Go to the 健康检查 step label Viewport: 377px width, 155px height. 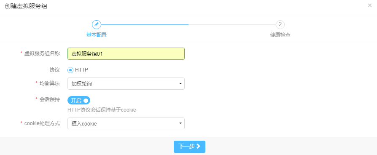[x=280, y=35]
